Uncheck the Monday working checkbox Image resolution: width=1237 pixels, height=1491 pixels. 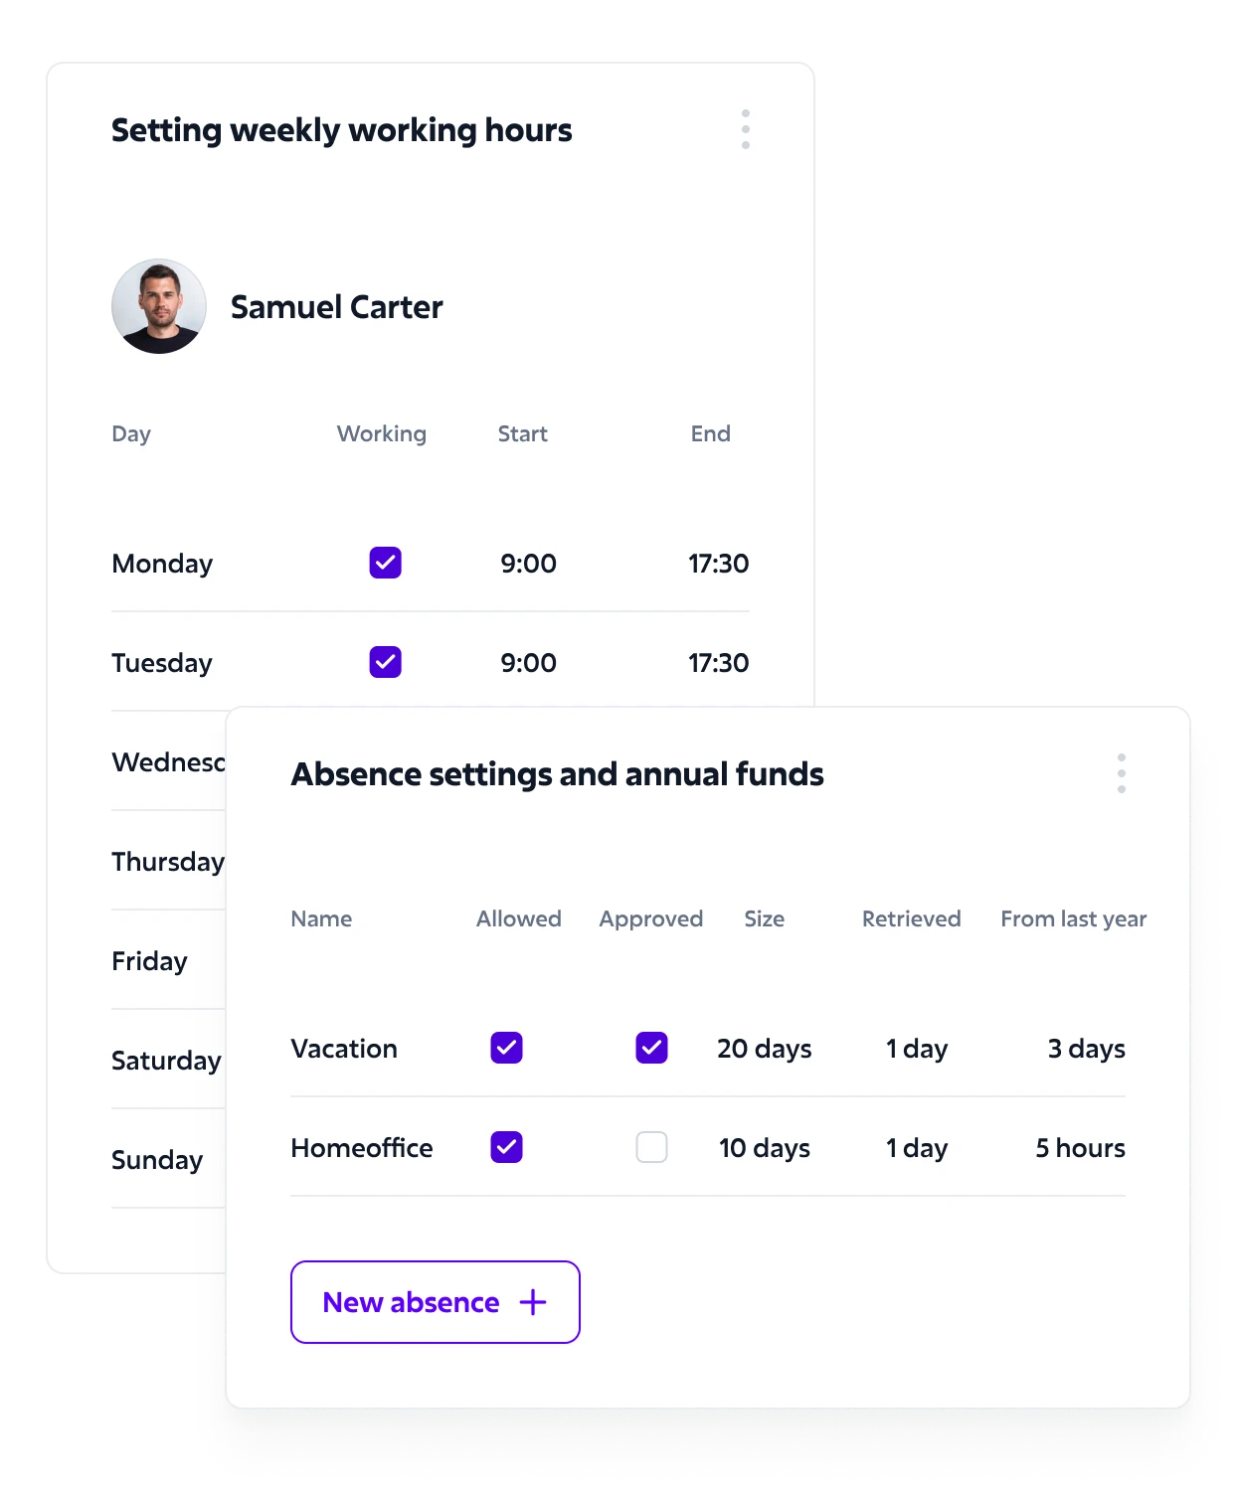click(x=386, y=563)
